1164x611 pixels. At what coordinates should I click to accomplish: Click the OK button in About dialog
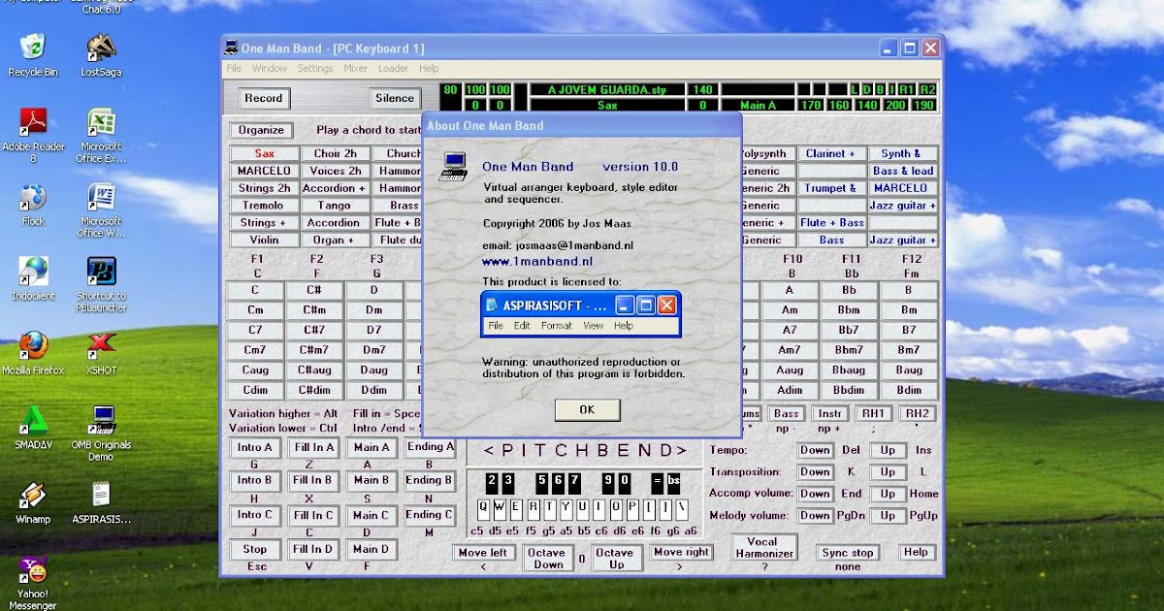pos(587,409)
